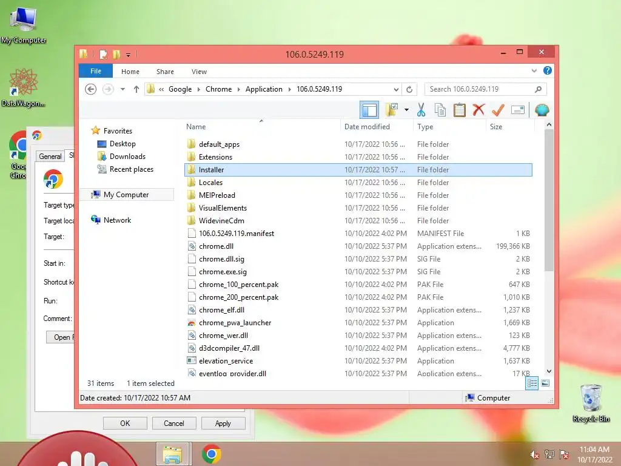Viewport: 621px width, 466px height.
Task: Cut selection using scissors icon
Action: [x=421, y=110]
